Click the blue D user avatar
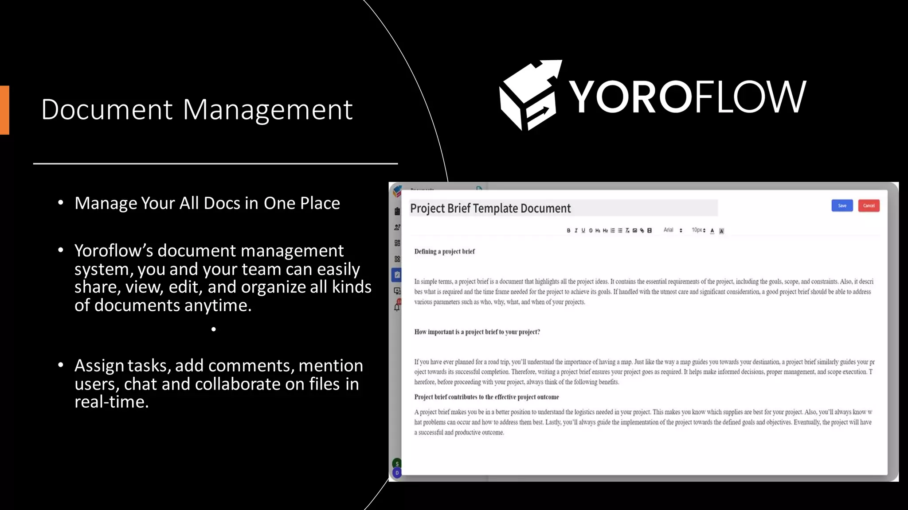This screenshot has width=908, height=510. click(x=397, y=473)
